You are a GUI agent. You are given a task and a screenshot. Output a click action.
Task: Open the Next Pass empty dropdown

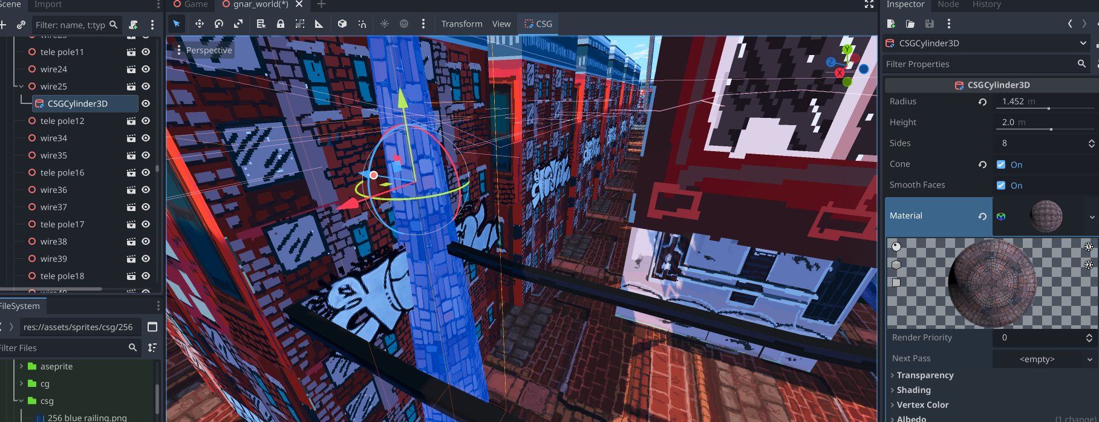[1045, 359]
